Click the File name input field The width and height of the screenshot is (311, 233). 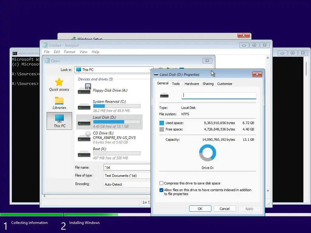127,167
